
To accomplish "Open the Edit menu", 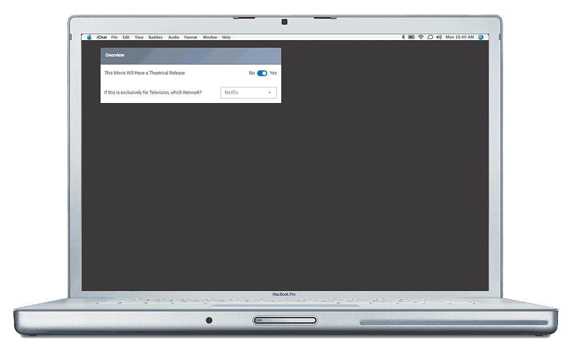I will (x=126, y=37).
